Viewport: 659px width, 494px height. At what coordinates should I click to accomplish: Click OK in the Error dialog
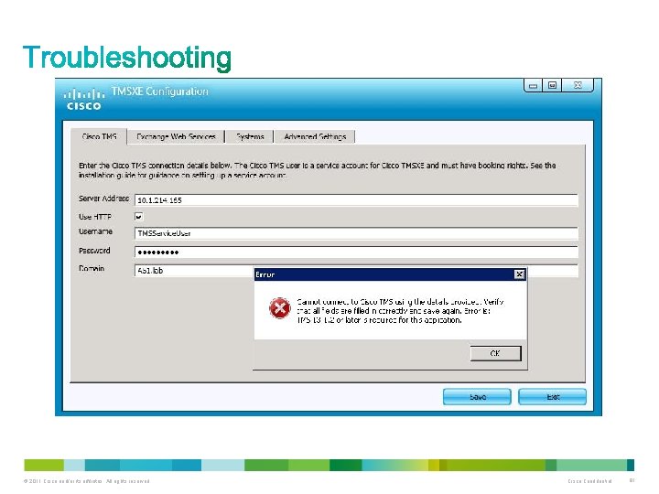[x=495, y=353]
